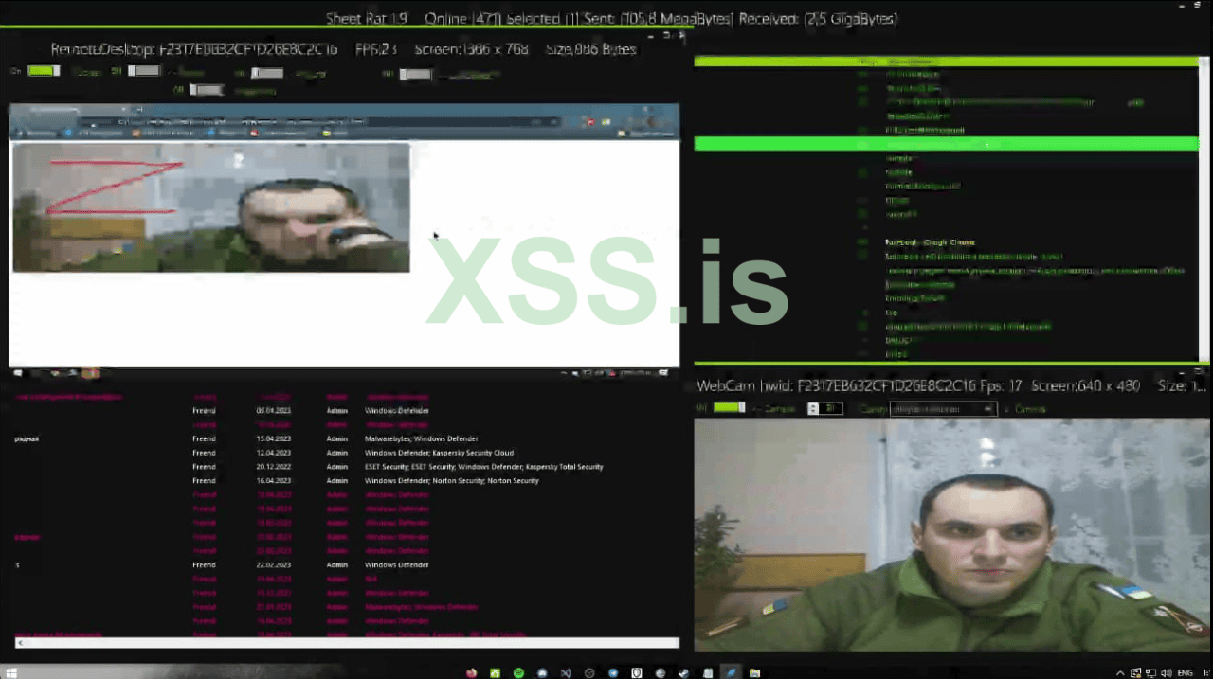The width and height of the screenshot is (1213, 679).
Task: Click the left arrow of the client list scrollbar
Action: [19, 643]
